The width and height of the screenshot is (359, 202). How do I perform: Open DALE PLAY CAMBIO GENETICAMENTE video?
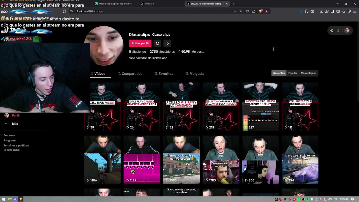(142, 107)
